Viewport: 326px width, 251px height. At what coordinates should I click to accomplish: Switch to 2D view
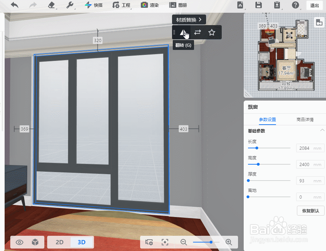tap(59, 242)
